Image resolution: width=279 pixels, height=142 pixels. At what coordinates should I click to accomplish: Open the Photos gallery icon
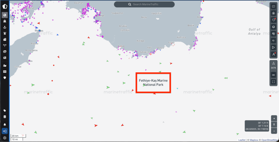(5, 52)
